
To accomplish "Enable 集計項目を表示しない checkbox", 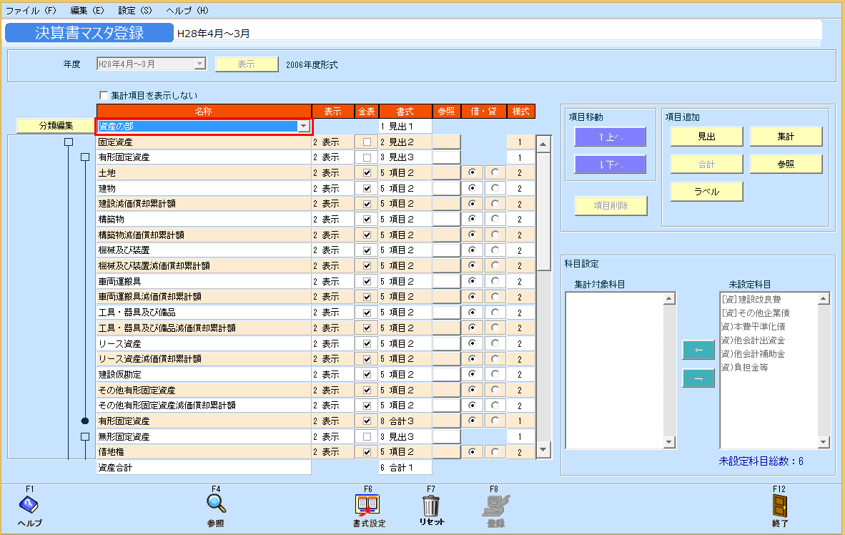I will 104,95.
